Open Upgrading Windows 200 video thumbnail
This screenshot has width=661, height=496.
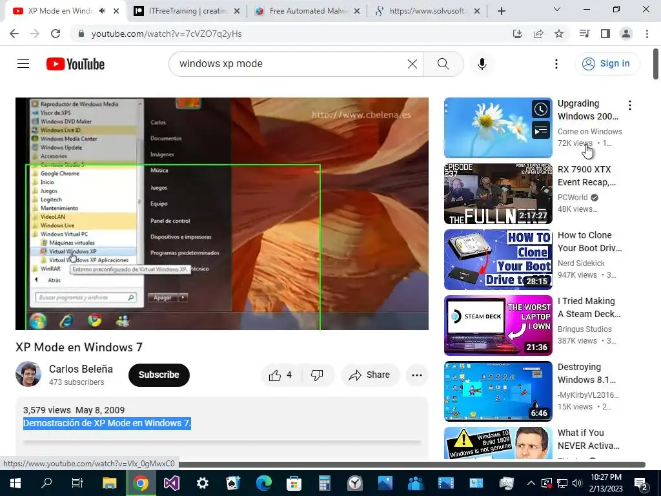pos(498,128)
